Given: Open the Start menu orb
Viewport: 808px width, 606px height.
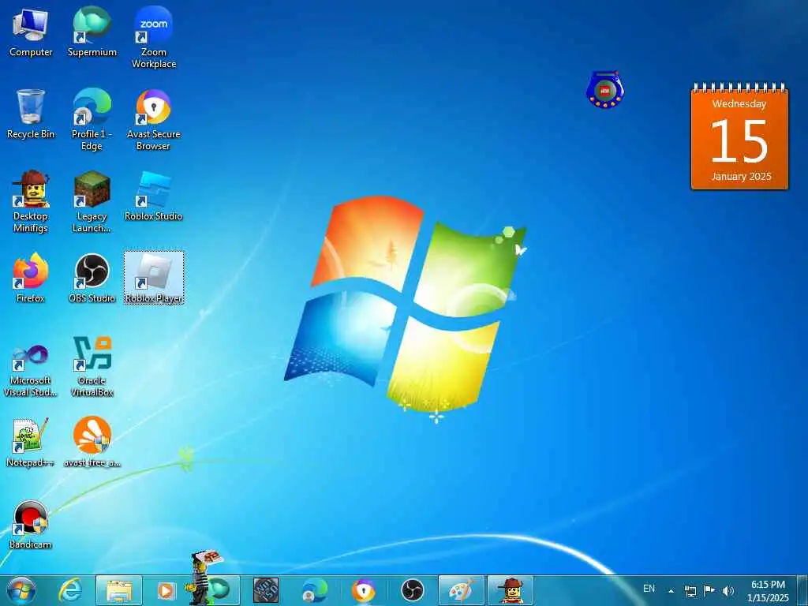Looking at the screenshot, I should pyautogui.click(x=21, y=590).
